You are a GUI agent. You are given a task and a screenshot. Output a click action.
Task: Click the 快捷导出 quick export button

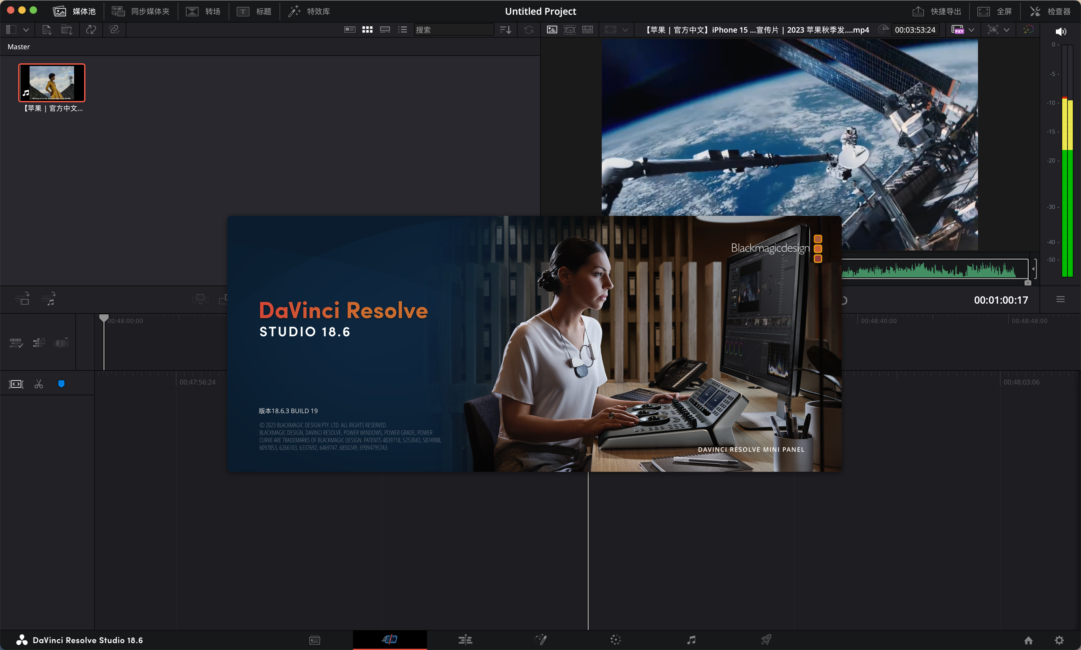pos(937,11)
